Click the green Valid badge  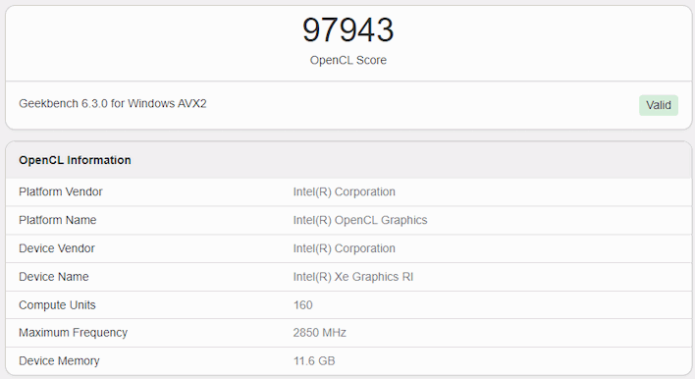point(659,105)
